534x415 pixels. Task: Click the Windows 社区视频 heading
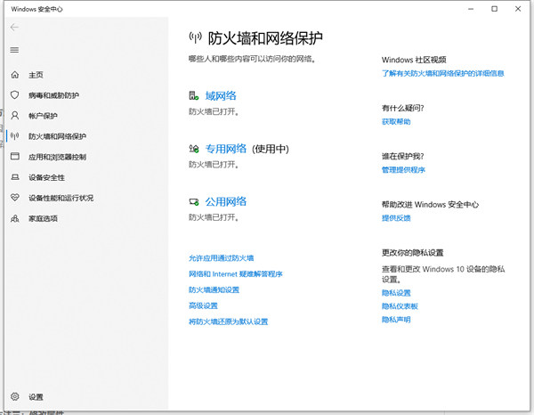414,60
